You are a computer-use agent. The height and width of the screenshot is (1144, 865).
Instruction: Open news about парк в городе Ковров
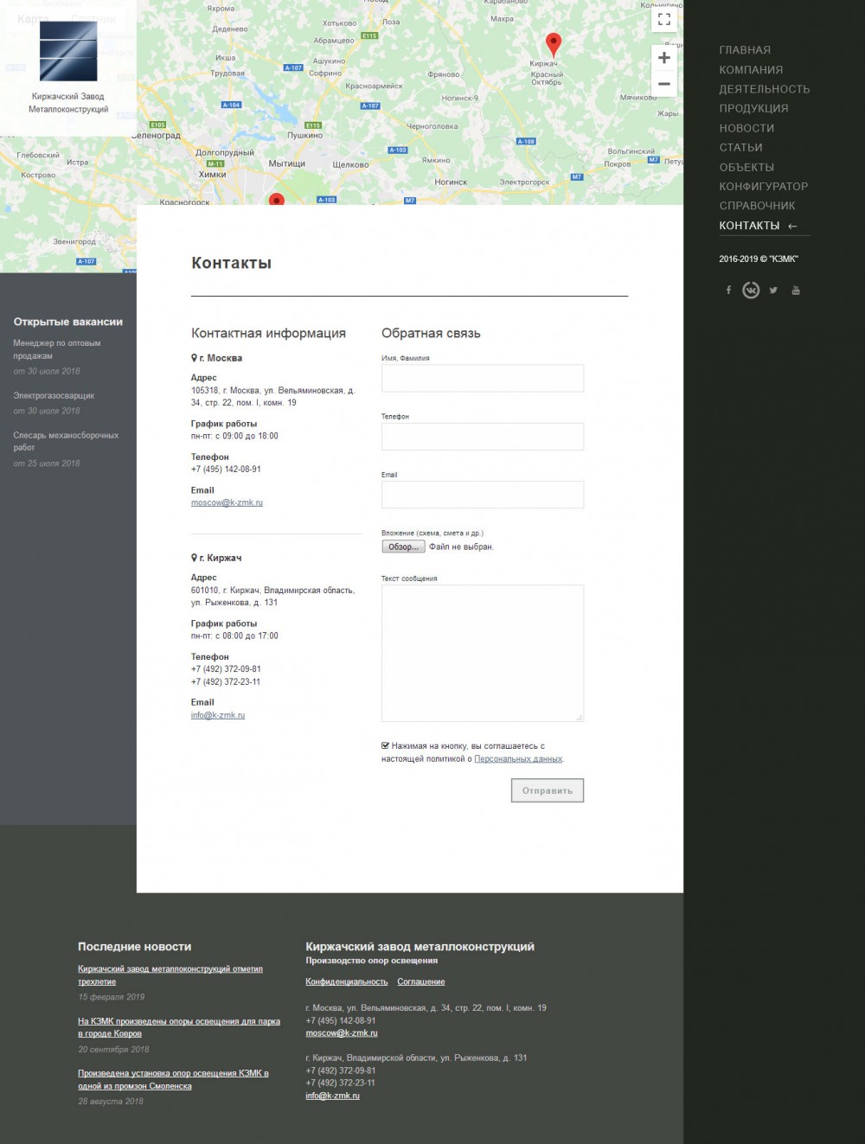179,1027
